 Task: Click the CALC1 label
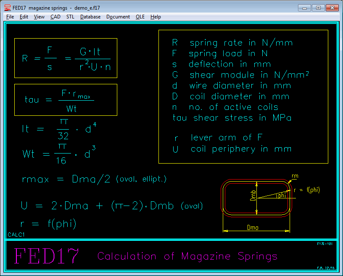16,234
